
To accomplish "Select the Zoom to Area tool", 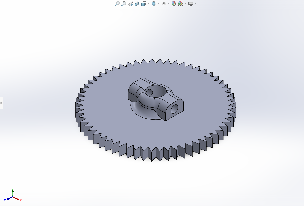I will 124,4.
